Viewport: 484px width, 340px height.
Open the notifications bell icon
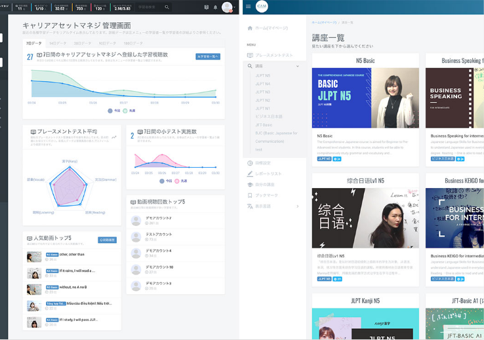(215, 7)
